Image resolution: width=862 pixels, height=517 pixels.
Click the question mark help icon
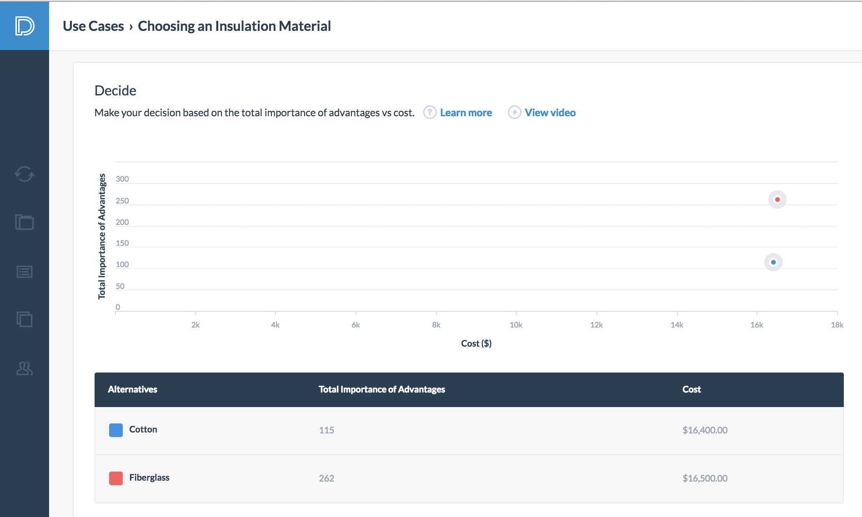(430, 112)
